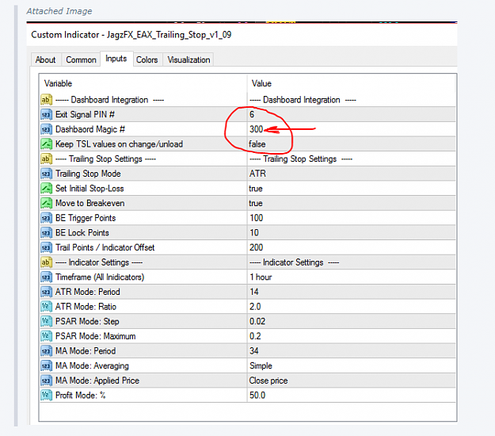Click the integer icon beside BE Trigger Points
The width and height of the screenshot is (495, 436).
[46, 218]
